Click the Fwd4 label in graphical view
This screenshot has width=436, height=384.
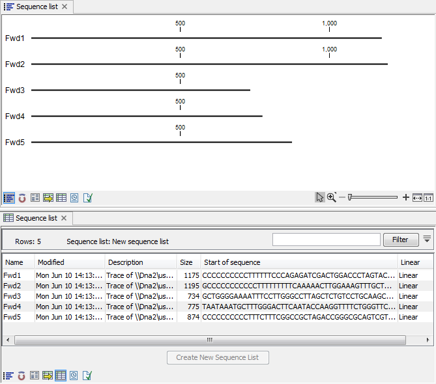coord(15,117)
